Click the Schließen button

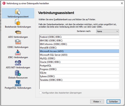(113, 102)
